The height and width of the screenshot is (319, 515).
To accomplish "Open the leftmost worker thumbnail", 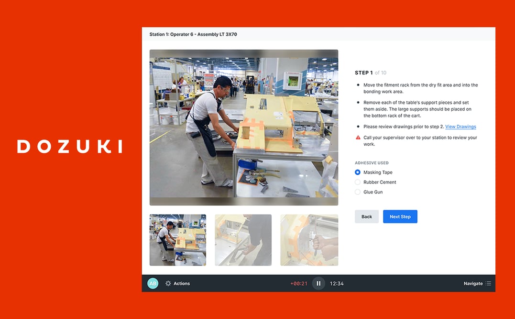I will [x=177, y=240].
